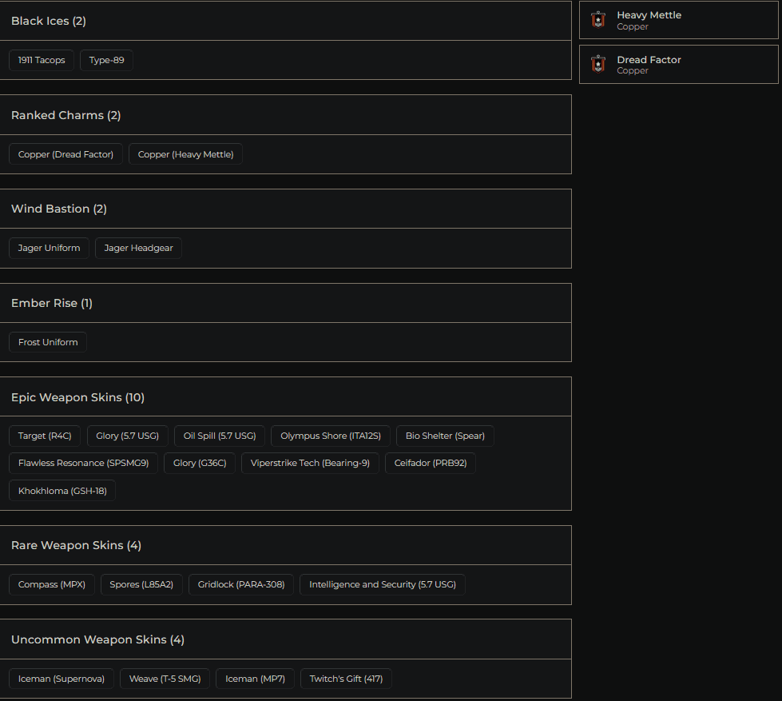782x701 pixels.
Task: Select the 1911 Tacops tag
Action: [x=42, y=60]
